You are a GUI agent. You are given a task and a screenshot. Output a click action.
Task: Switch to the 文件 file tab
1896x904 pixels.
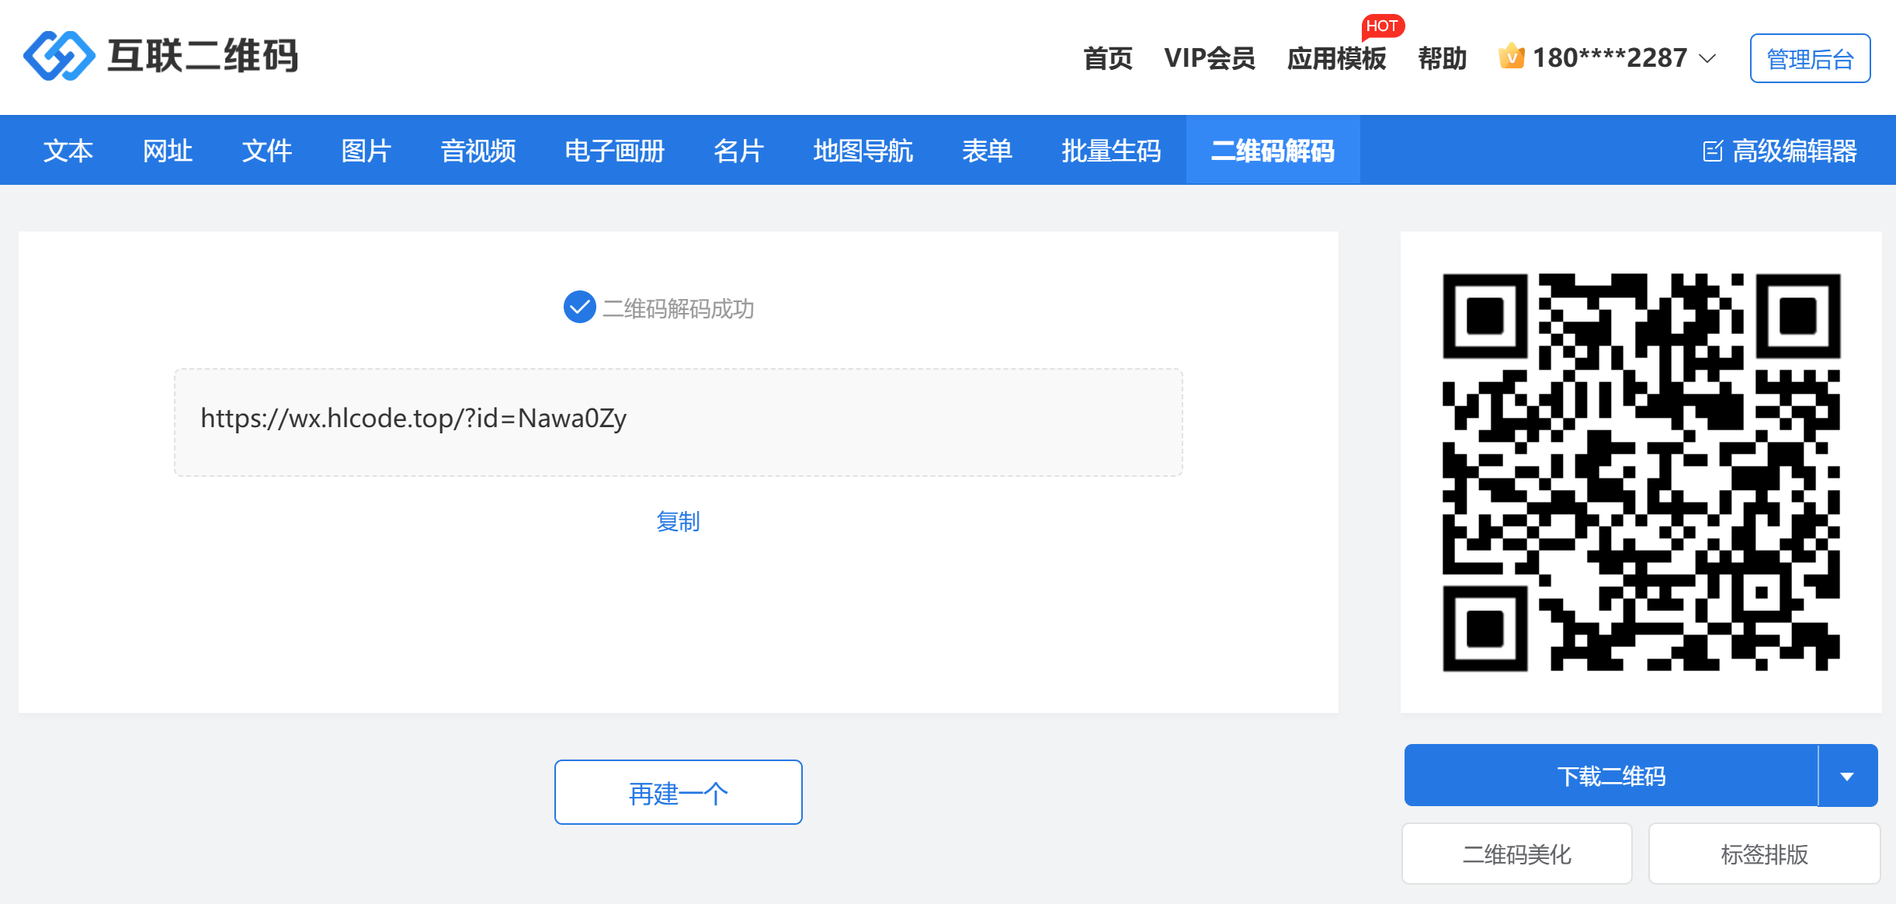267,151
